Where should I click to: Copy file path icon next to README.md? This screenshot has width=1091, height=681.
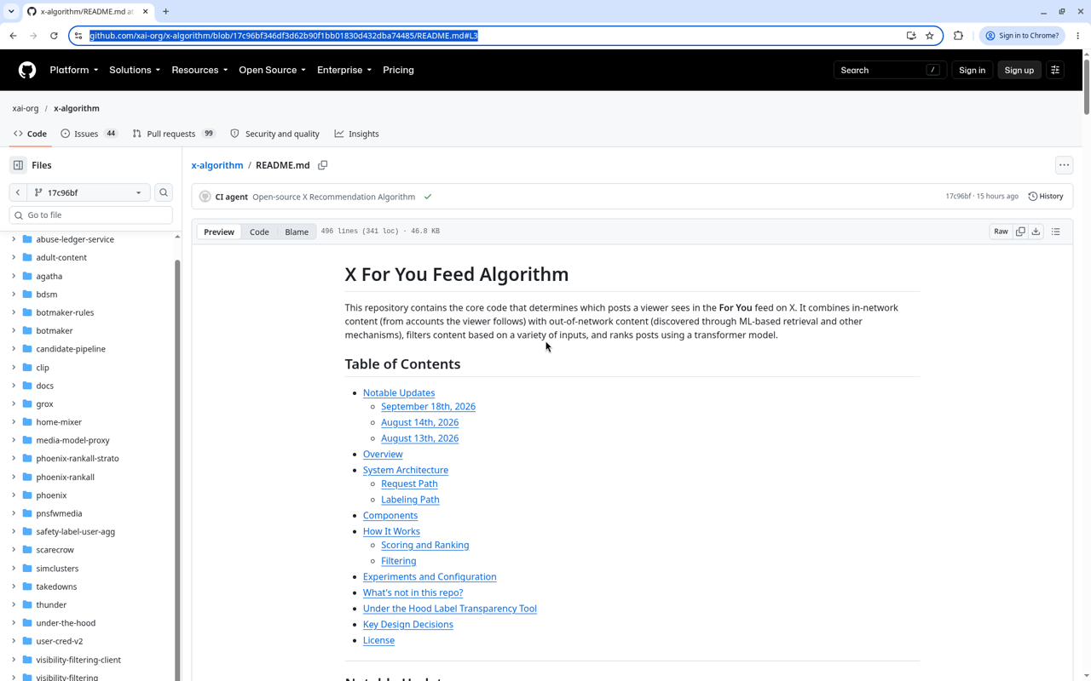[x=323, y=165]
